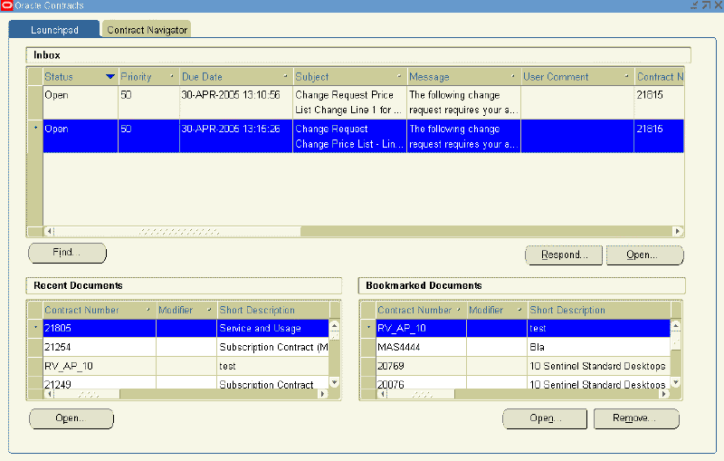Click Recent Documents vertical scroll down arrow
724x461 pixels.
pos(335,382)
